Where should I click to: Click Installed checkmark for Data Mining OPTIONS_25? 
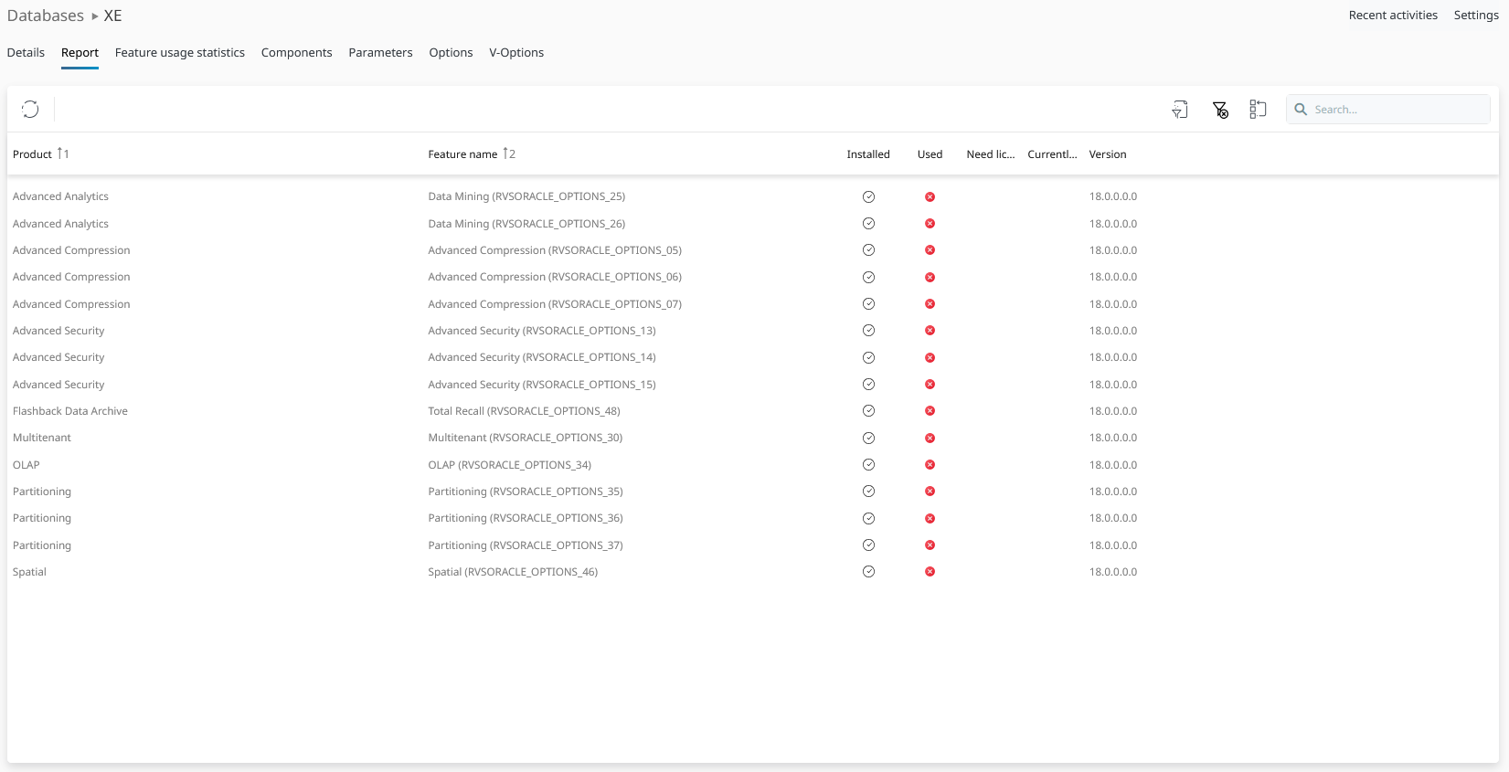pos(868,196)
